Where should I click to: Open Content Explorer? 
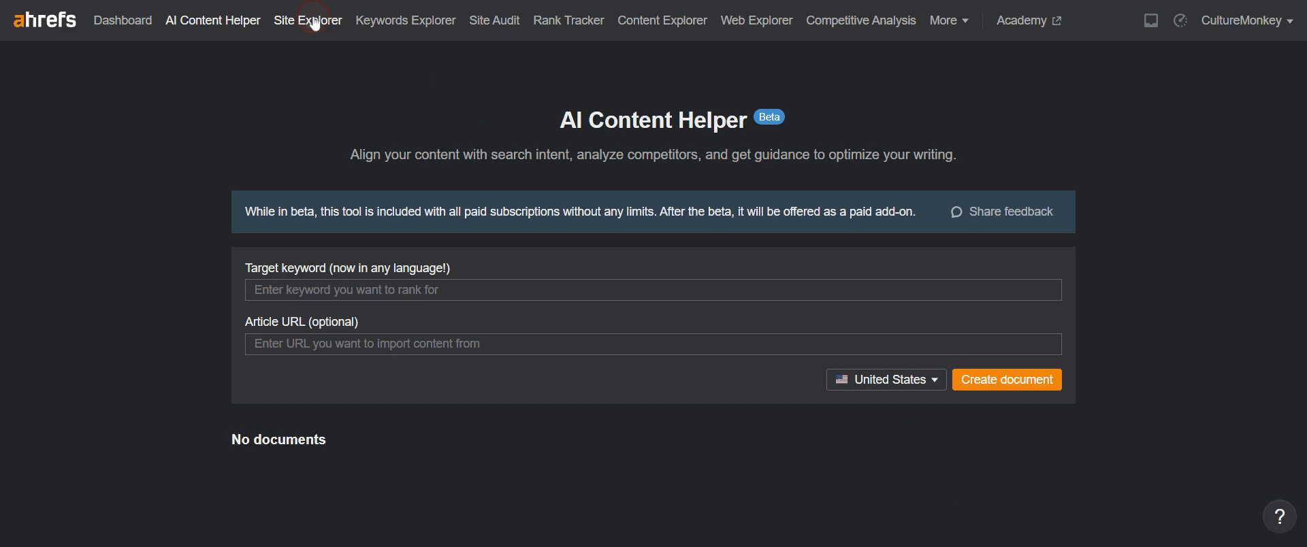(662, 20)
